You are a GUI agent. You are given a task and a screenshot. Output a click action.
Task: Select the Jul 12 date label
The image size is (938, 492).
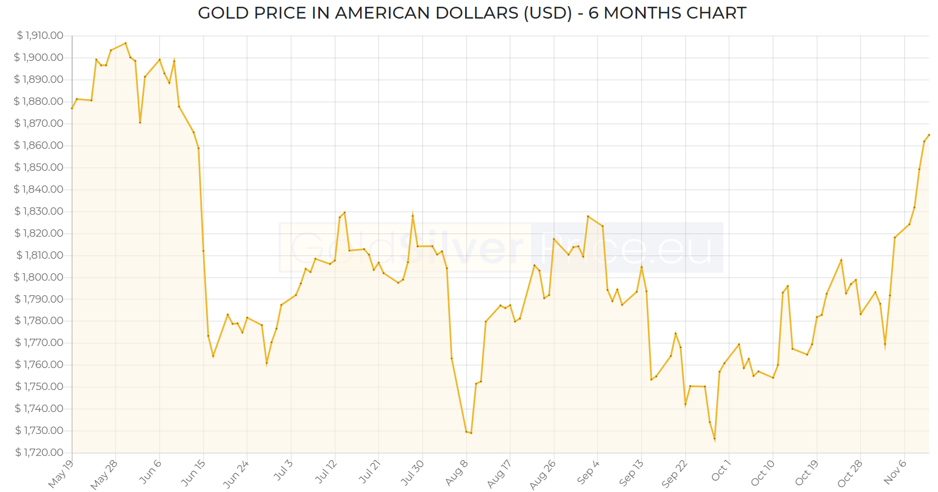[x=326, y=471]
